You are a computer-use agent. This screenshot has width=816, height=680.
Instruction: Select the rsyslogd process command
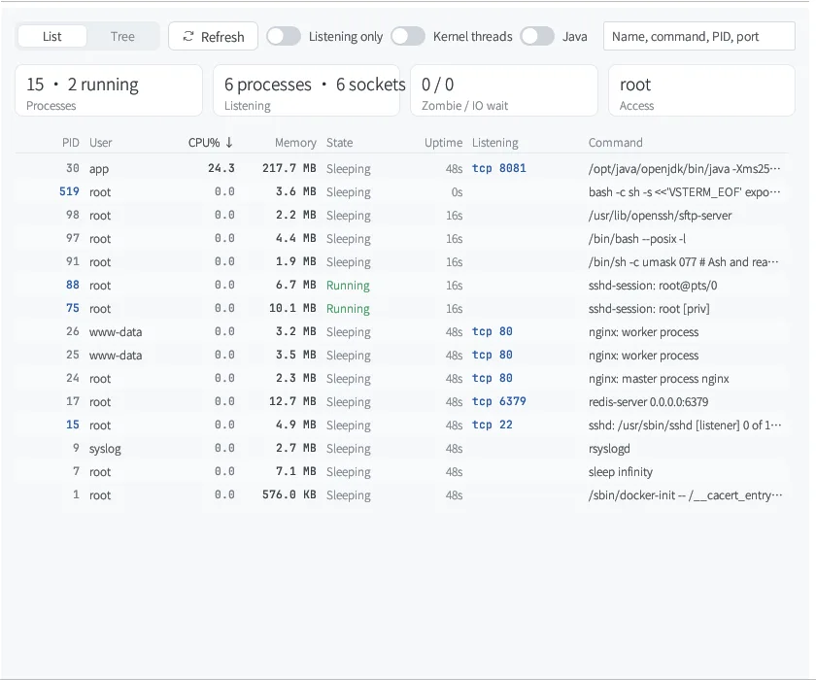609,449
